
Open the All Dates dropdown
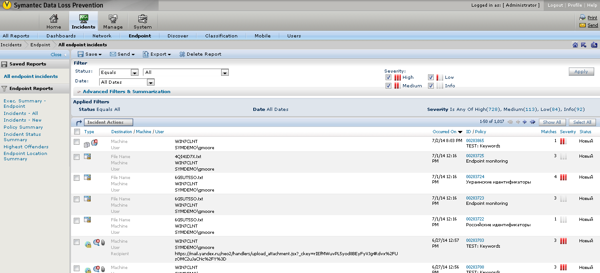tap(127, 82)
